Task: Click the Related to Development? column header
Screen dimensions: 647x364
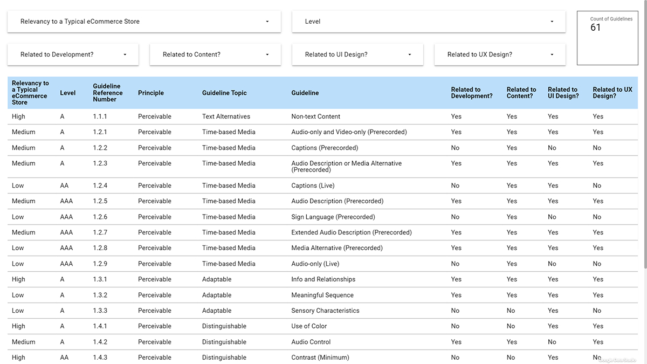Action: click(472, 93)
